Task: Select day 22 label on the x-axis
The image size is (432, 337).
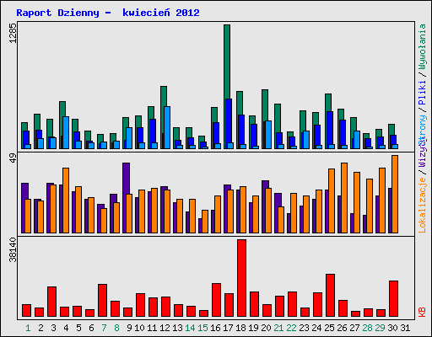Action: click(292, 328)
